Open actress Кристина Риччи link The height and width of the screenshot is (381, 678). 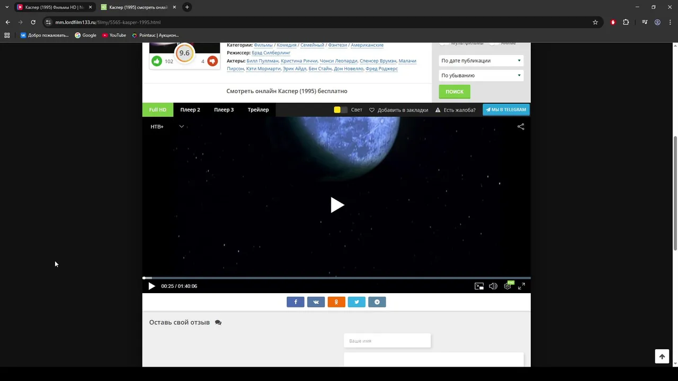click(299, 61)
